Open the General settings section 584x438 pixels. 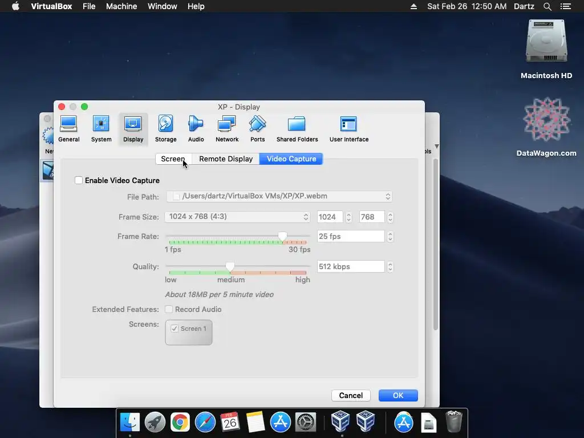point(69,129)
